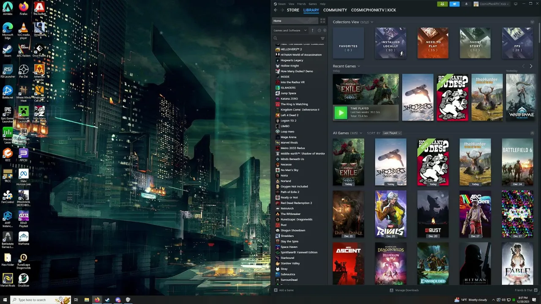Select Epic Games Launcher desktop icon

(8, 114)
